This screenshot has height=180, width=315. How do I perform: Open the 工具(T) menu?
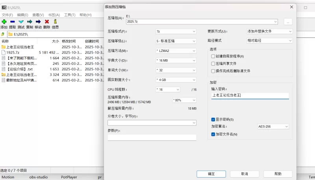69,15
